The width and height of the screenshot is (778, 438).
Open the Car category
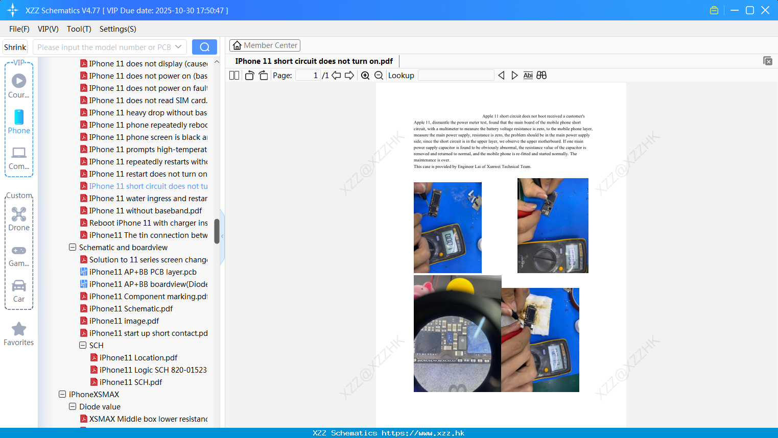(19, 291)
